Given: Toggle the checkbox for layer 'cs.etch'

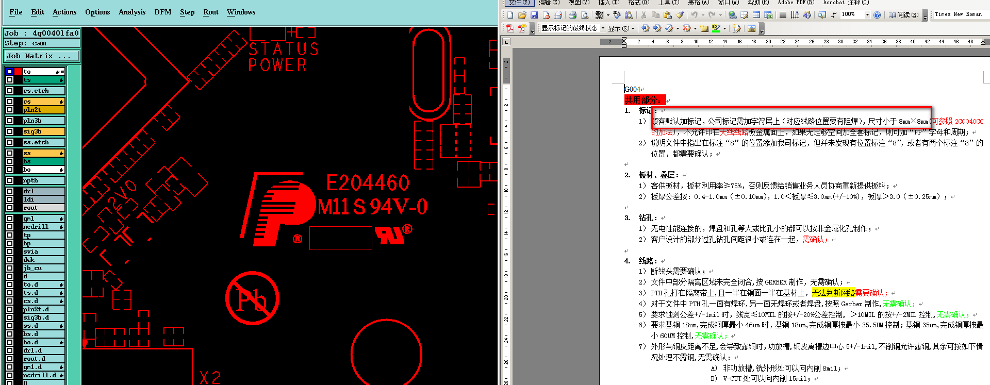Looking at the screenshot, I should click(10, 91).
